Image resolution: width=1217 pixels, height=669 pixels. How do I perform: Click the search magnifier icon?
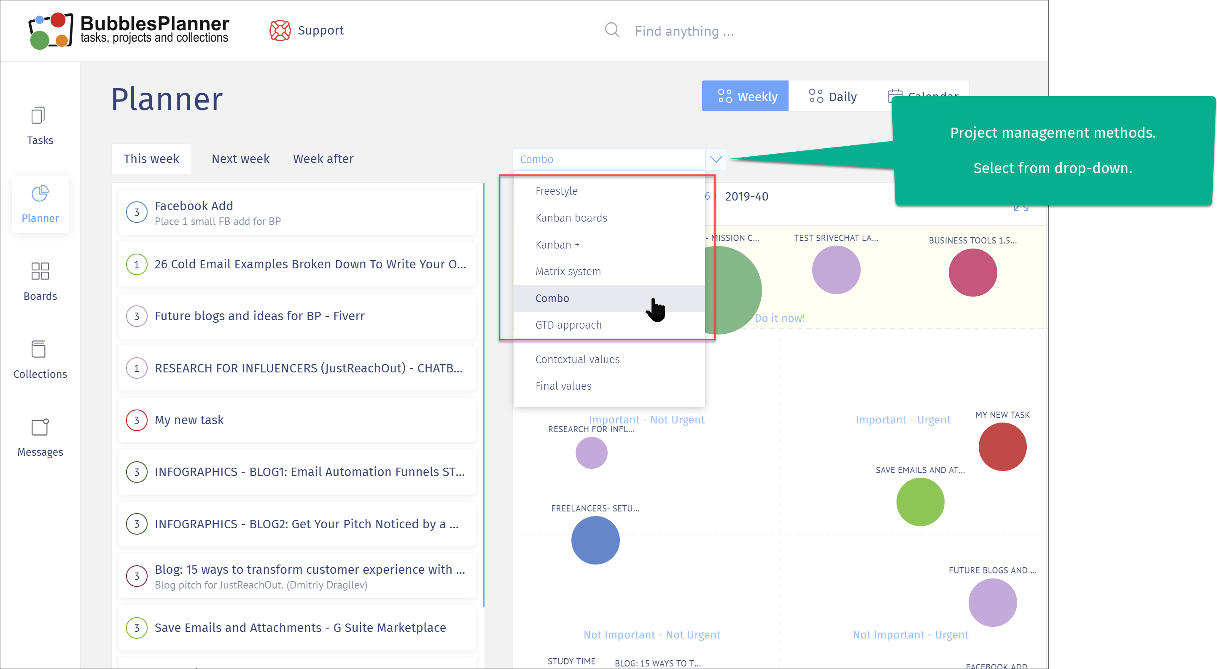pos(612,30)
